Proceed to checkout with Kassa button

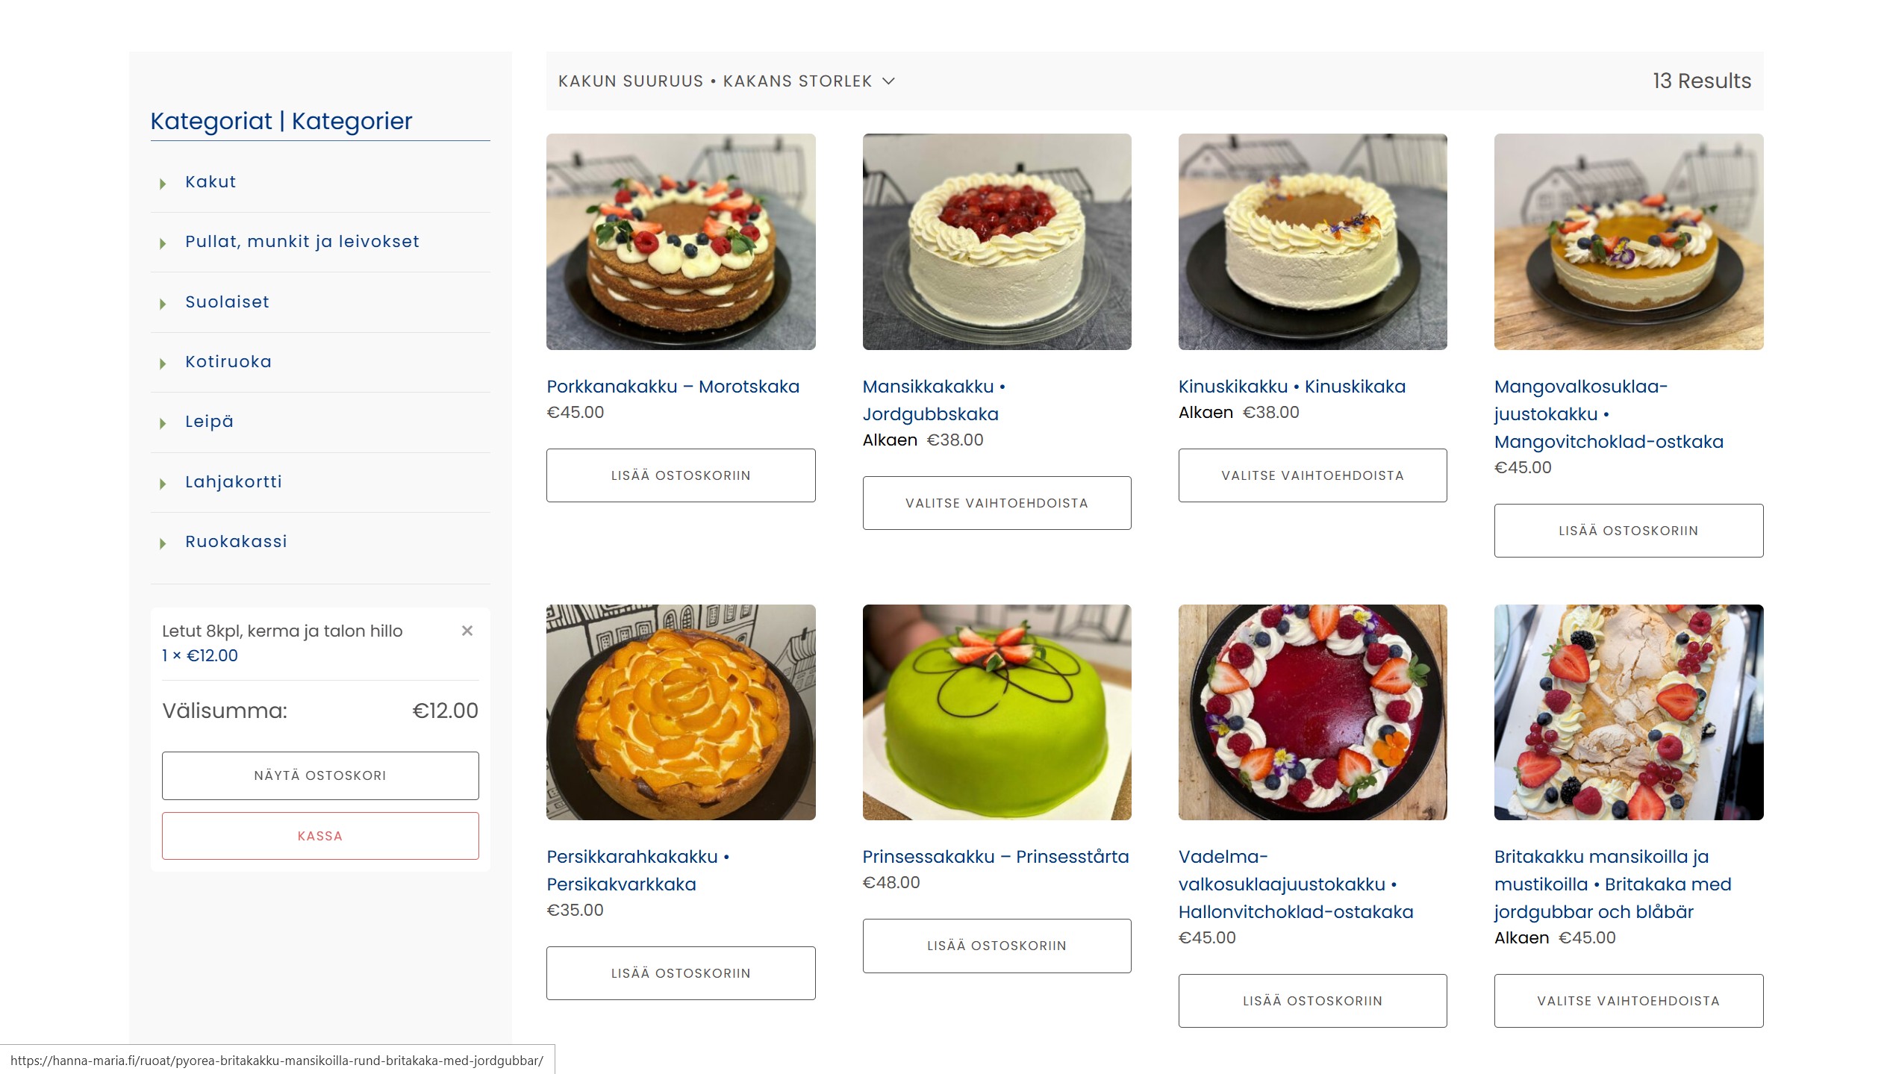[320, 836]
